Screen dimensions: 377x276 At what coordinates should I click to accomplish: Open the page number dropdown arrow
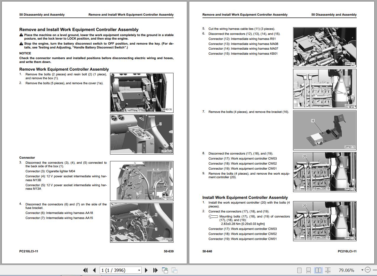click(x=139, y=270)
